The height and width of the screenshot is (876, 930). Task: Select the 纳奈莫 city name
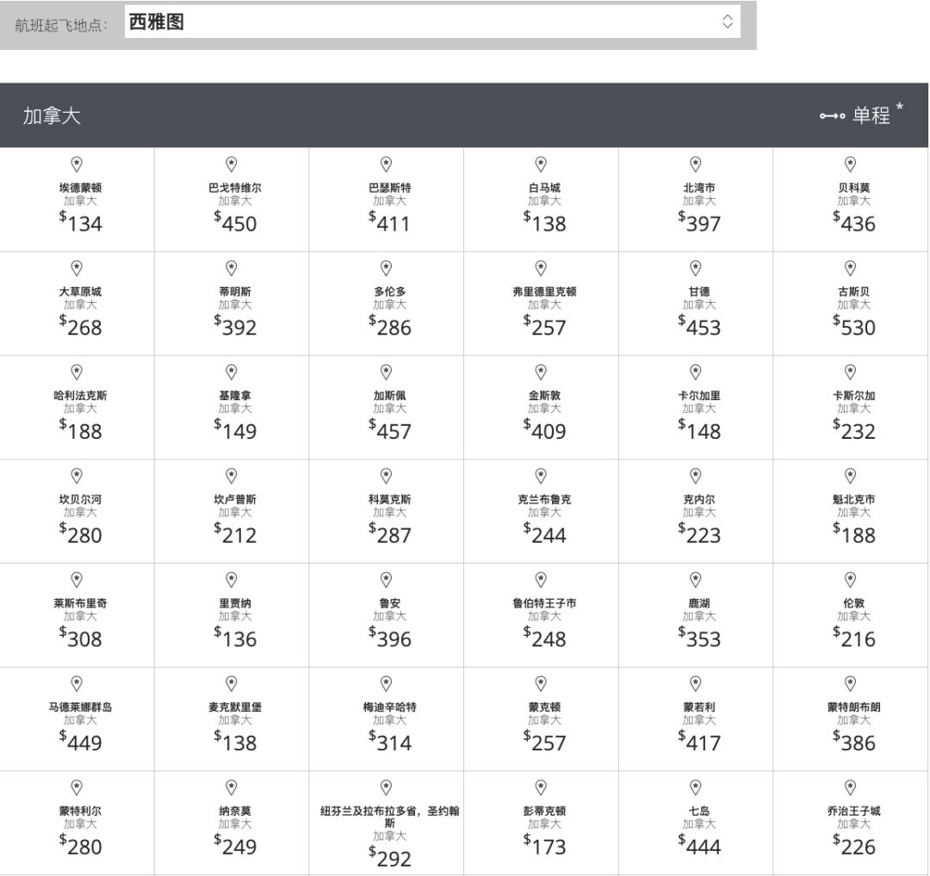coord(235,811)
